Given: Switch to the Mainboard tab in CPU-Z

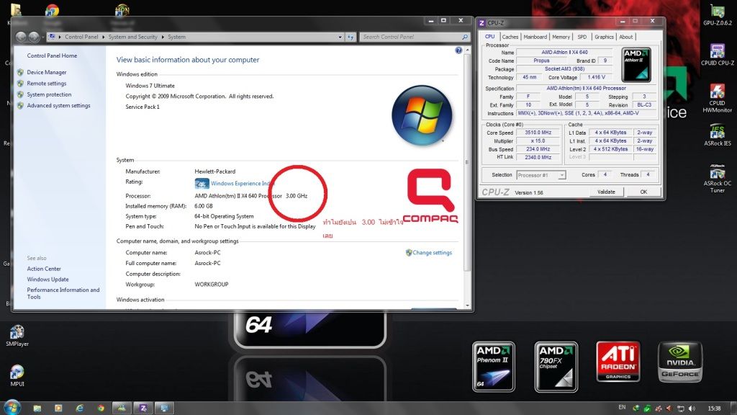Looking at the screenshot, I should point(535,37).
